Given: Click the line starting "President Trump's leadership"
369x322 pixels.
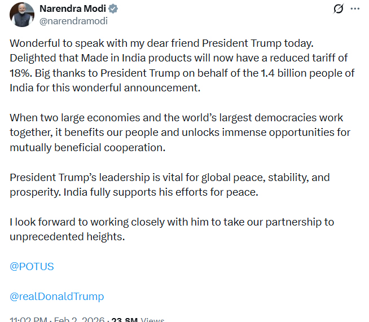Looking at the screenshot, I should 169,177.
